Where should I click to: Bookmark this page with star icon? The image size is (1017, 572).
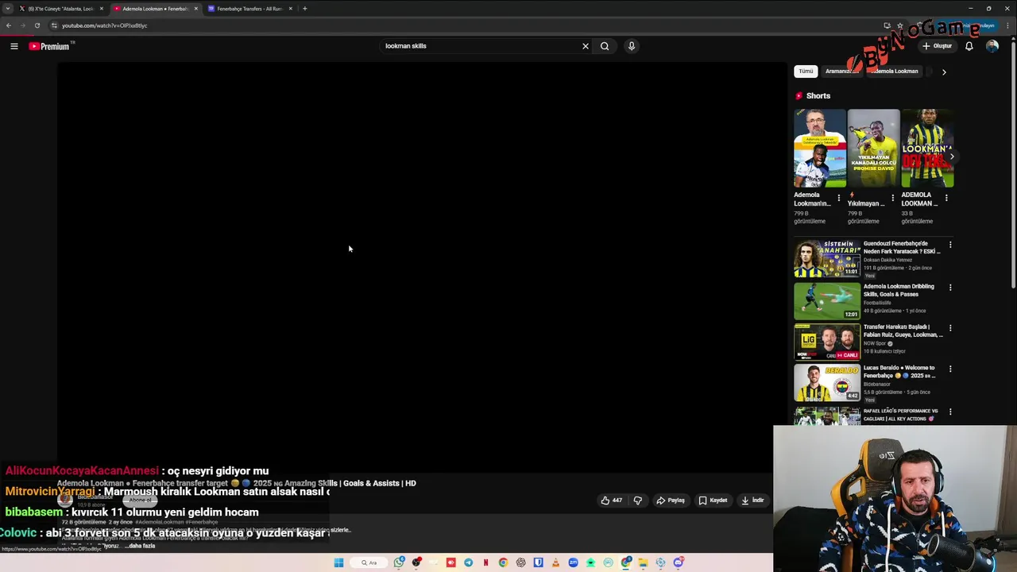tap(900, 25)
